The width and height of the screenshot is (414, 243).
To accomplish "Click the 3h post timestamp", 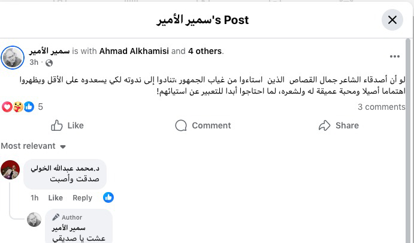I will click(35, 63).
